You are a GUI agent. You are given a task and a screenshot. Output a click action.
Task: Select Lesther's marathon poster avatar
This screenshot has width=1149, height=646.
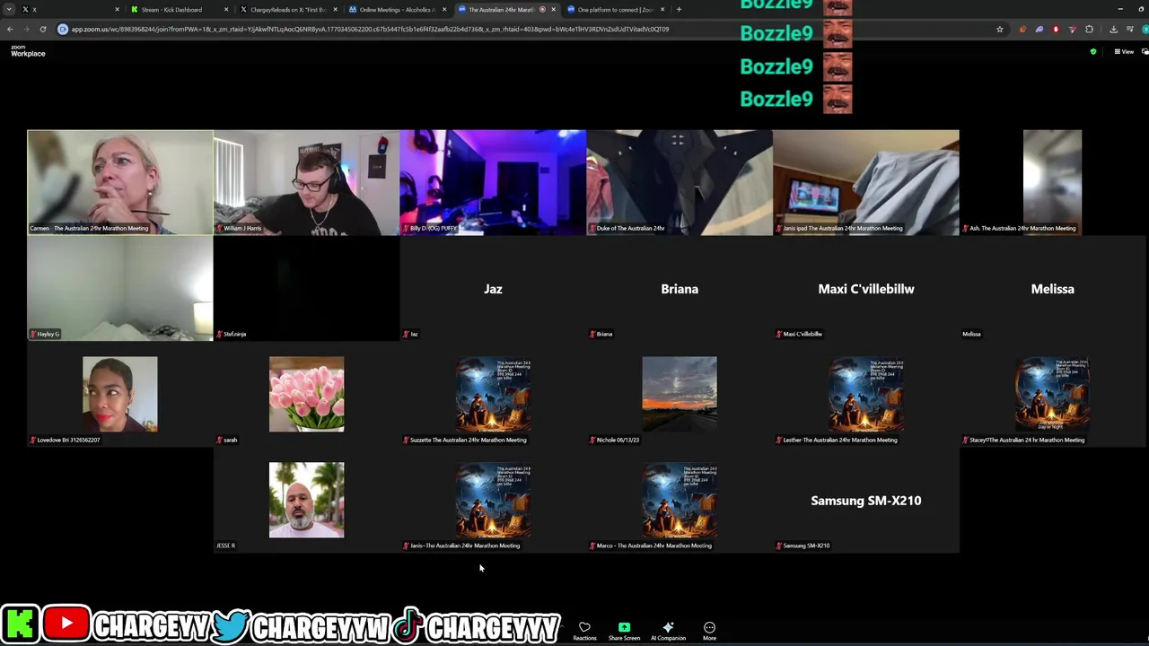866,394
